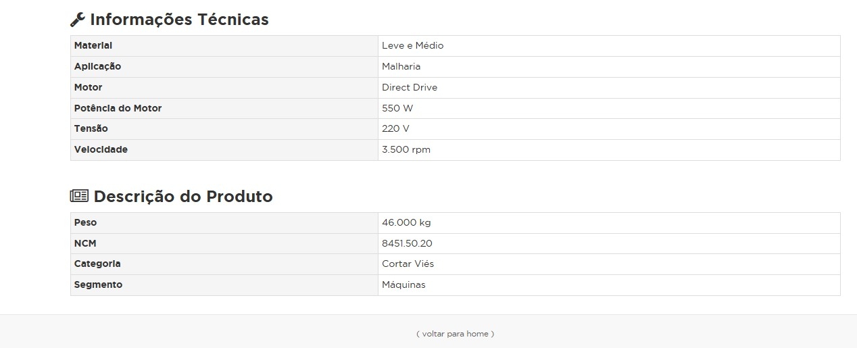Follow the "voltar para home" link
The height and width of the screenshot is (348, 857).
tap(455, 334)
